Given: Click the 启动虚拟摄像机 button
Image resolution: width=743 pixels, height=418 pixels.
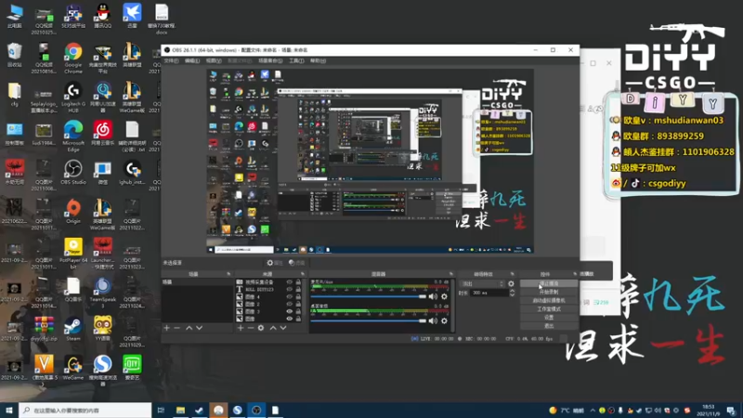Looking at the screenshot, I should pos(549,300).
